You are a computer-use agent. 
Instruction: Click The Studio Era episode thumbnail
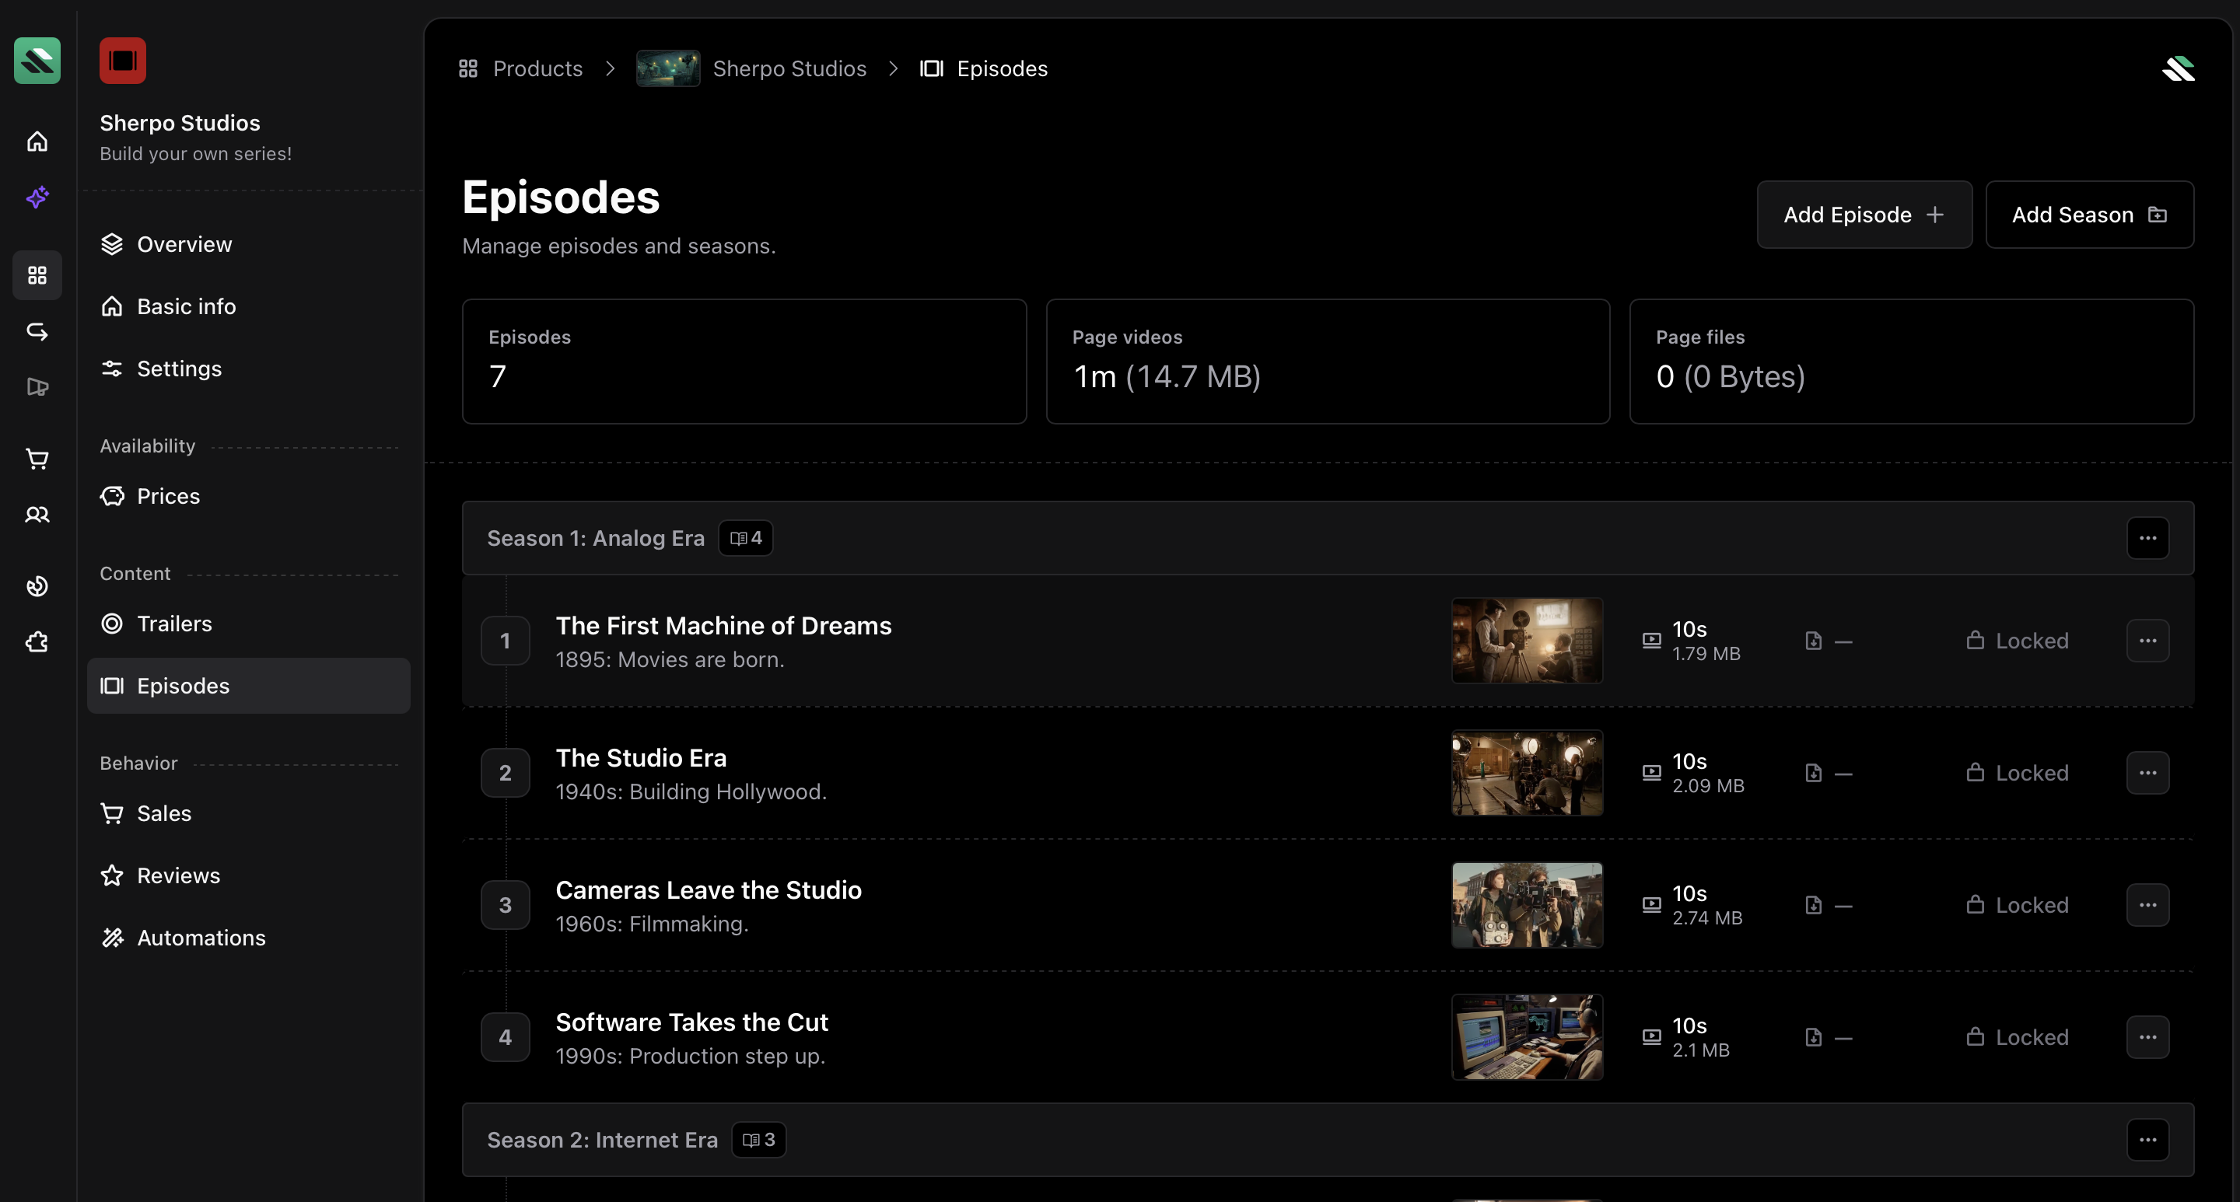tap(1527, 773)
